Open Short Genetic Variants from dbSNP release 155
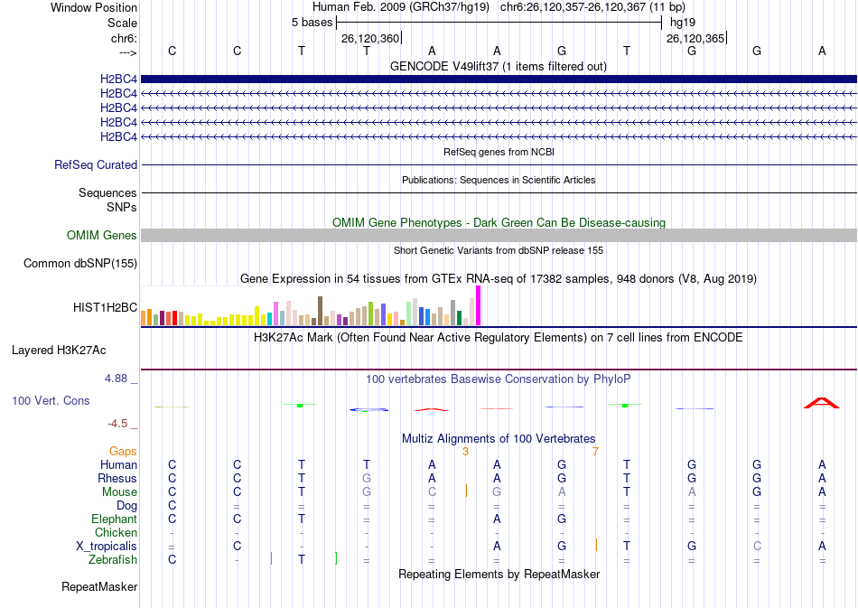The width and height of the screenshot is (858, 608). tap(499, 250)
